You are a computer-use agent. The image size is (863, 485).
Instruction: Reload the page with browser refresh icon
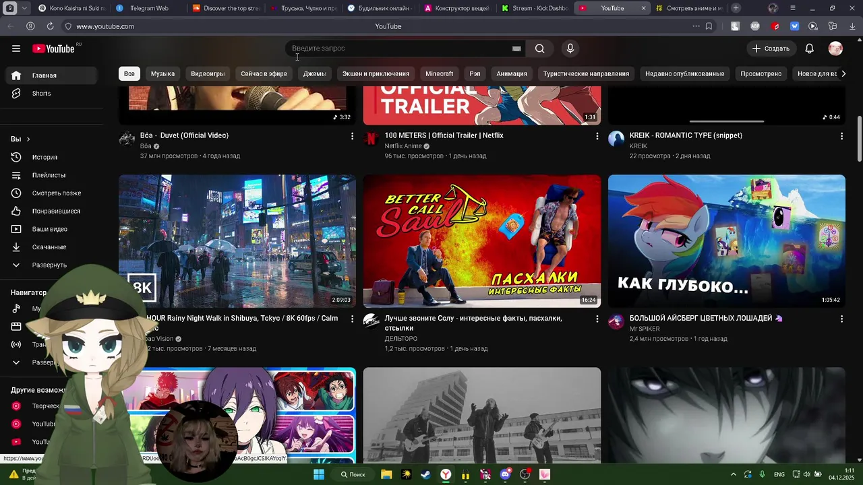50,26
